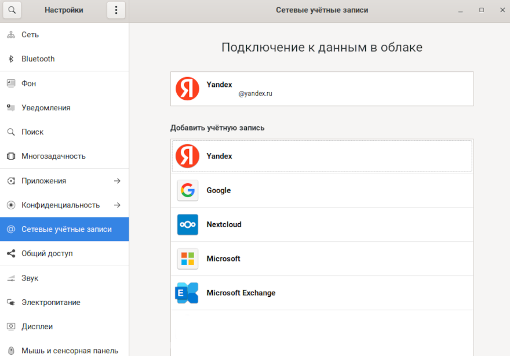510x356 pixels.
Task: Open Фон background settings
Action: click(28, 83)
